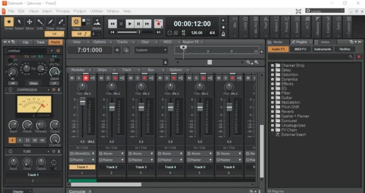Open the Utilities menu
Viewport: 365px width, 193px height.
tap(96, 11)
